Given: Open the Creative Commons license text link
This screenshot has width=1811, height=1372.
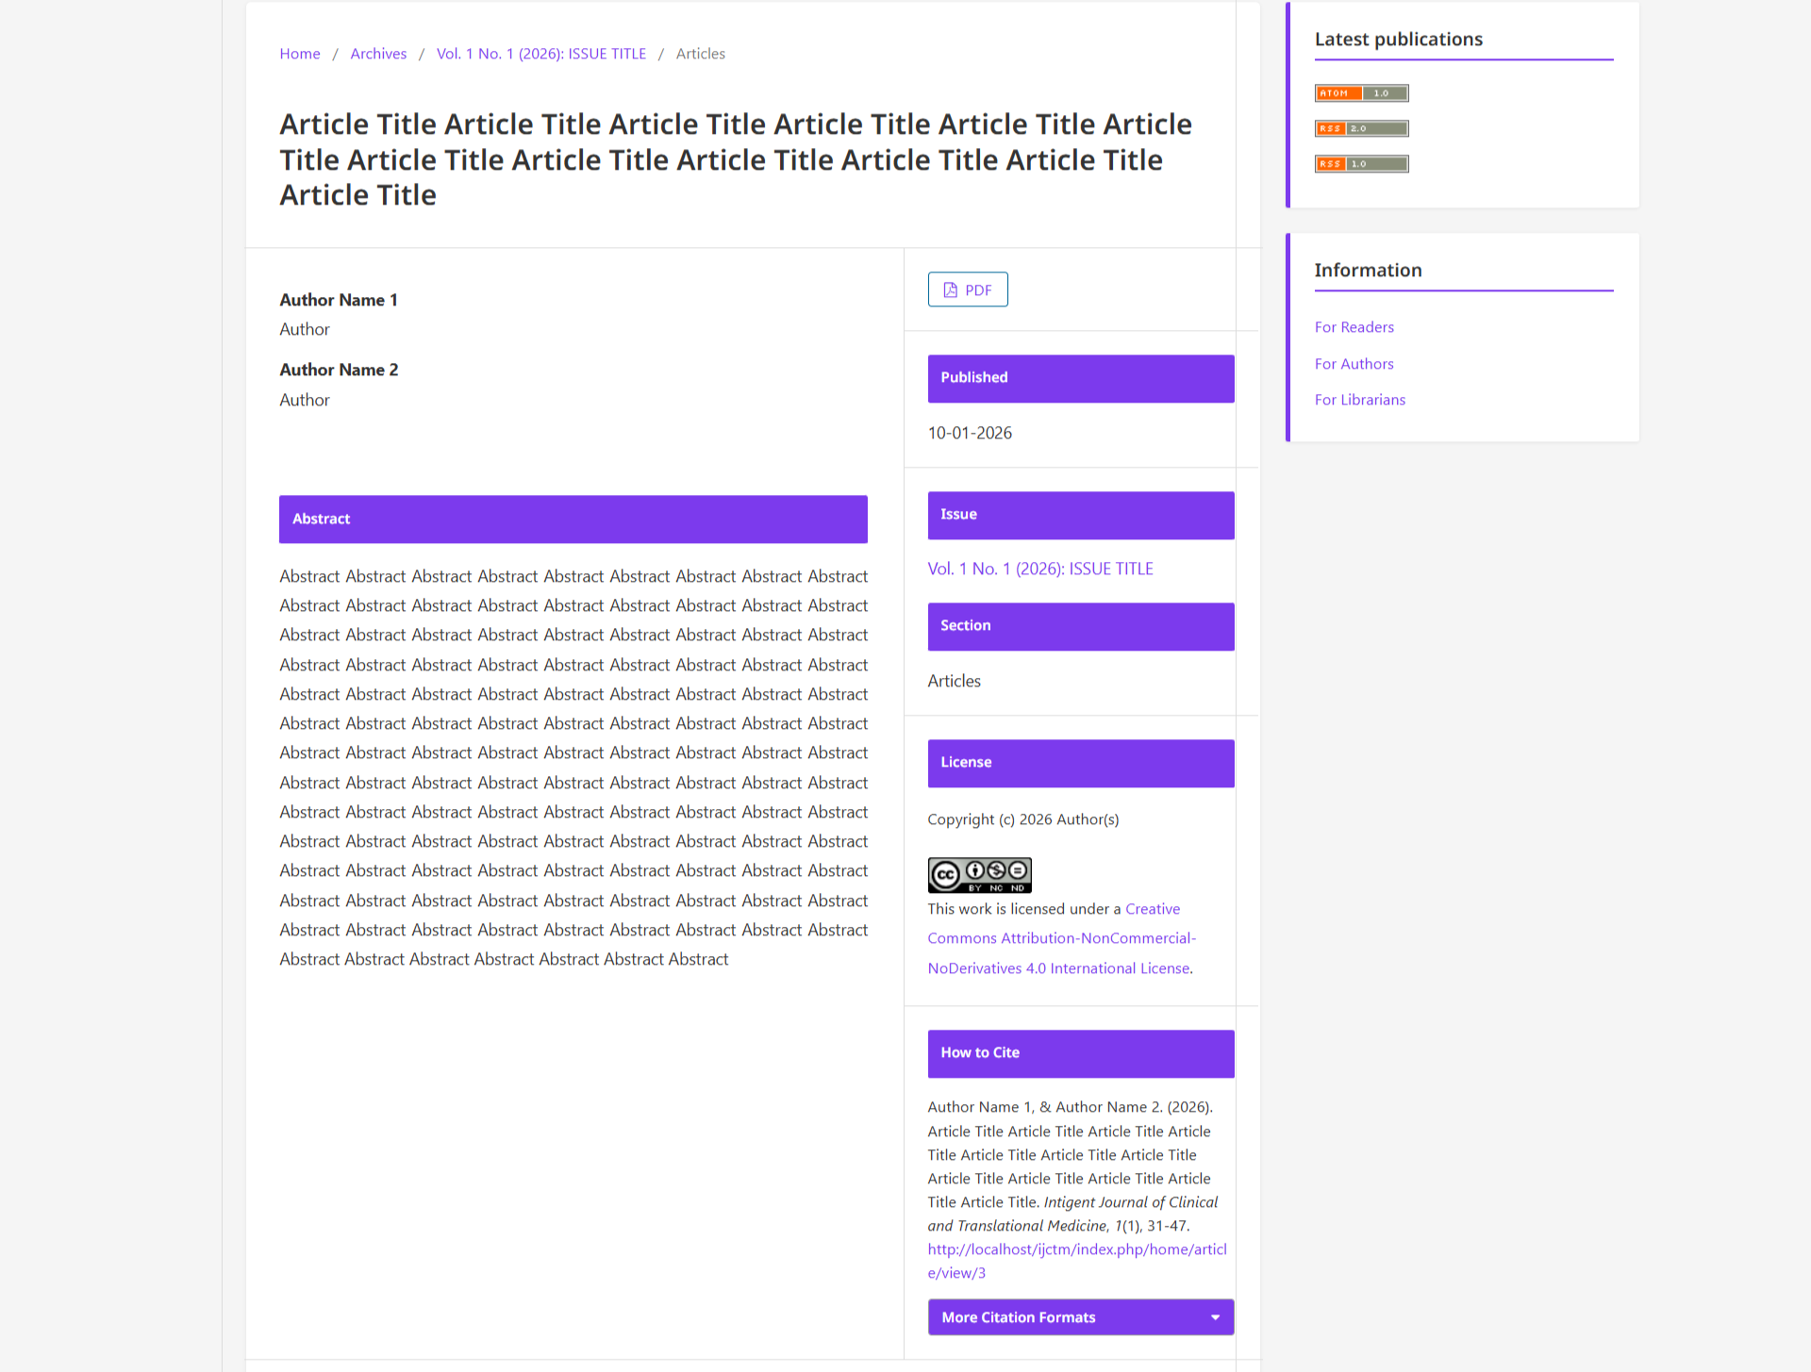Looking at the screenshot, I should [1061, 938].
